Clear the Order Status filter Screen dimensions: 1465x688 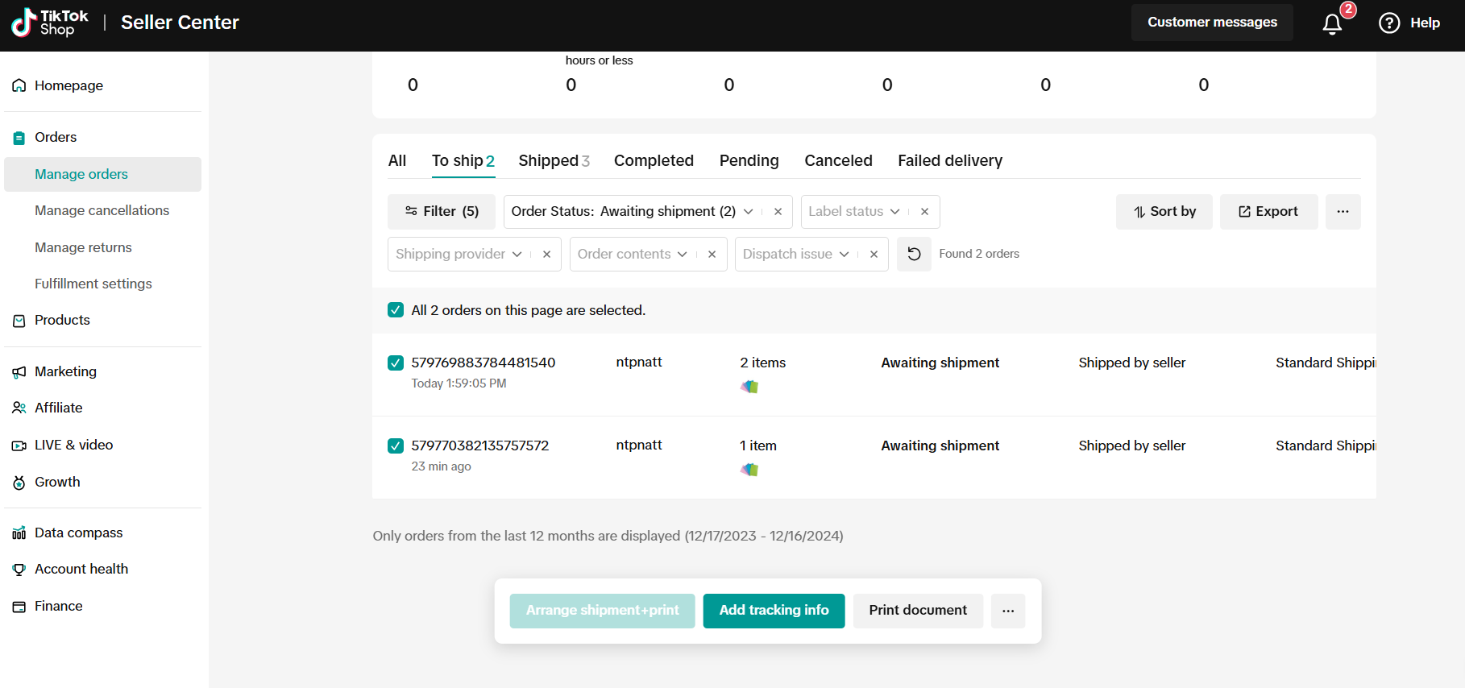pos(778,212)
